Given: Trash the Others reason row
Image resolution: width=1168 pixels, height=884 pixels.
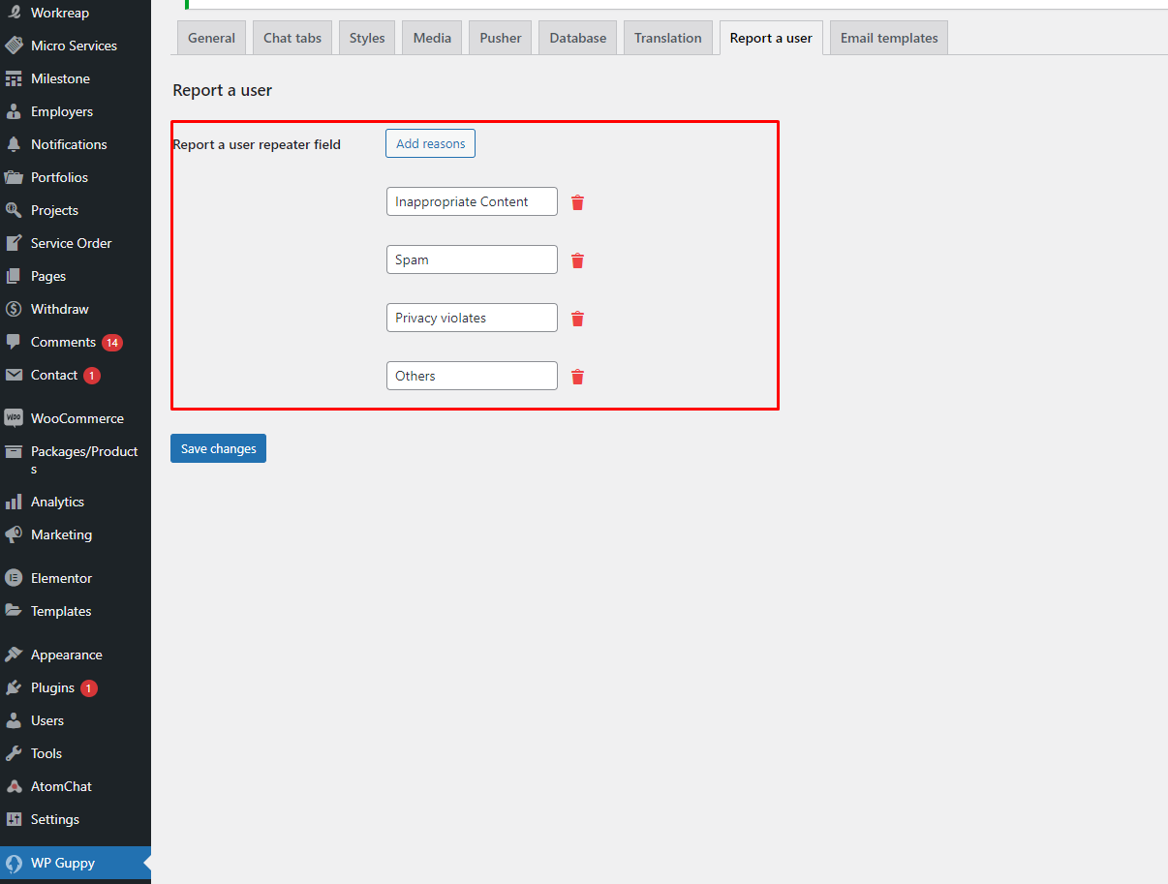Looking at the screenshot, I should (x=577, y=377).
